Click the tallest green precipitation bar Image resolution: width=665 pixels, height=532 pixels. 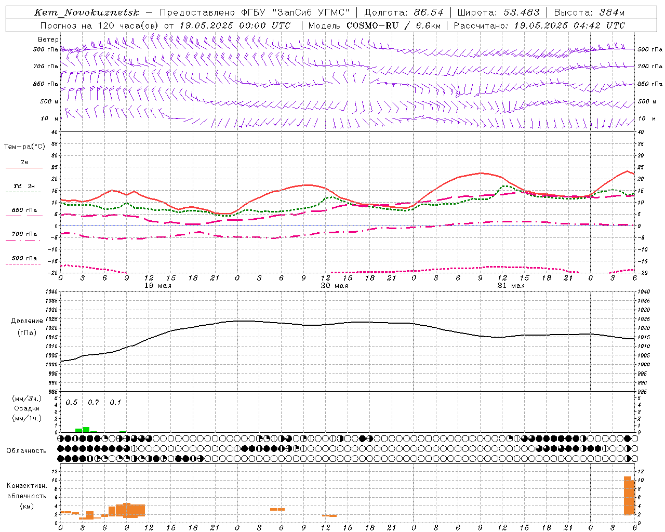coord(86,430)
